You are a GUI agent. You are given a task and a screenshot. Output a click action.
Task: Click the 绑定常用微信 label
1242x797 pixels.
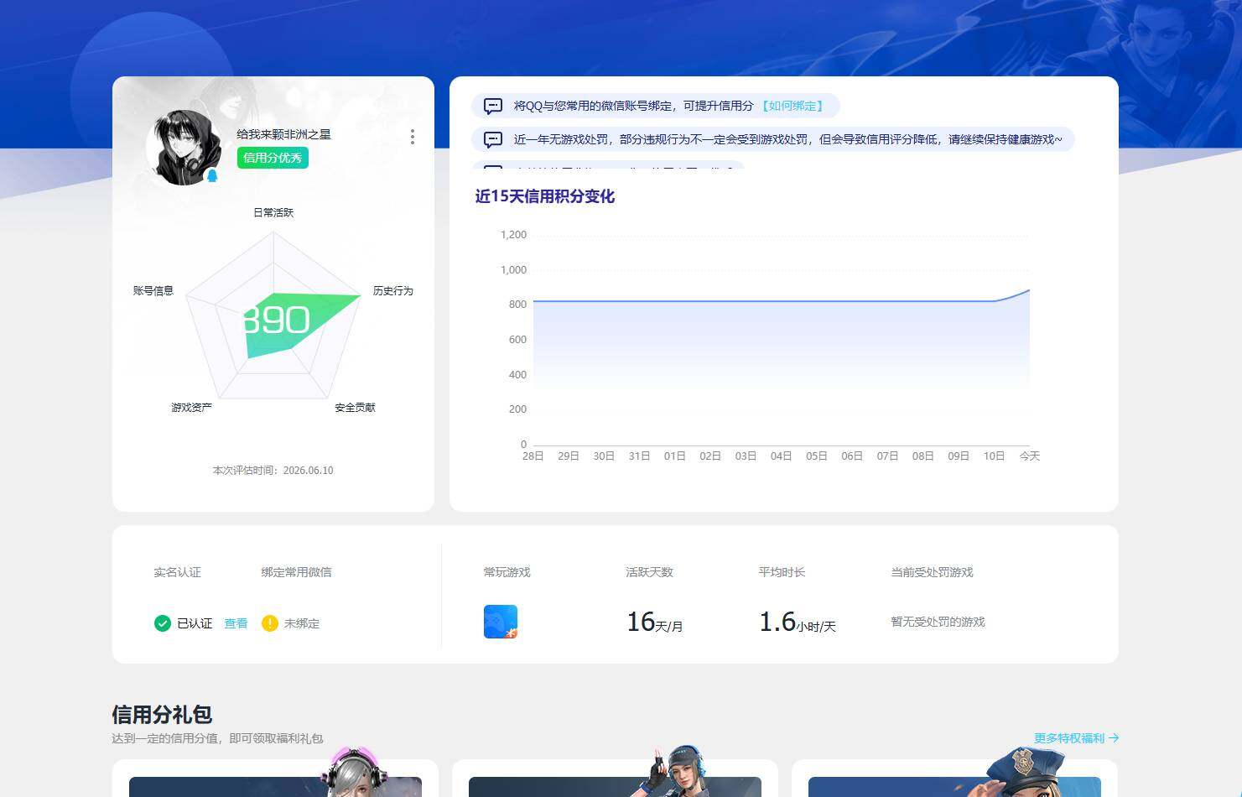point(296,572)
